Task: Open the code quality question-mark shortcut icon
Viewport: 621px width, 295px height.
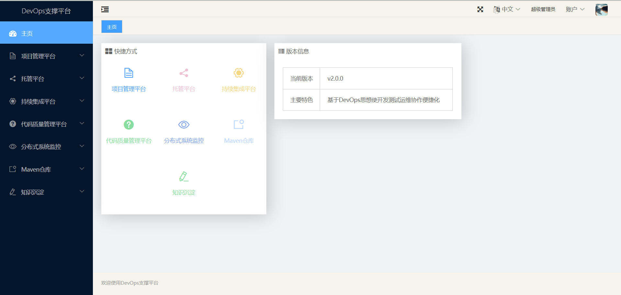Action: click(128, 125)
